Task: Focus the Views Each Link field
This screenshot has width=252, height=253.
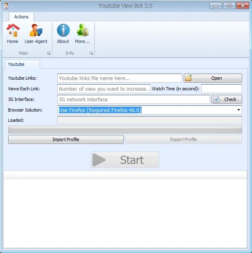Action: 104,89
